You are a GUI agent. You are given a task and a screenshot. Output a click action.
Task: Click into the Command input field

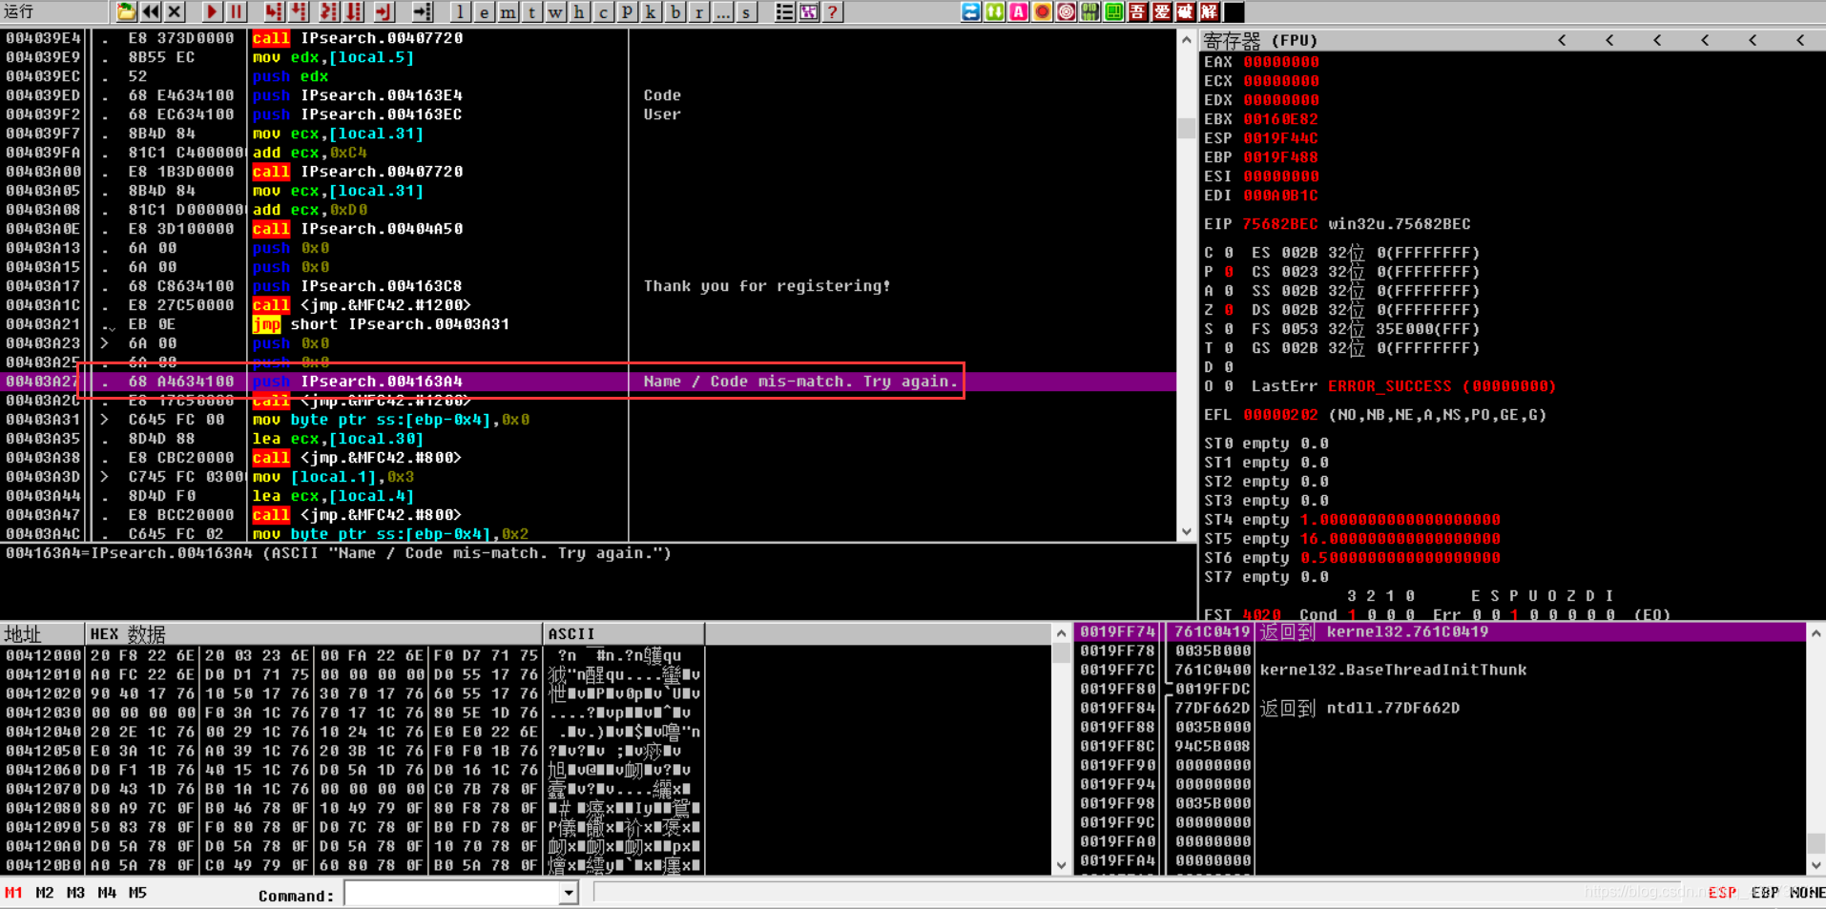452,894
